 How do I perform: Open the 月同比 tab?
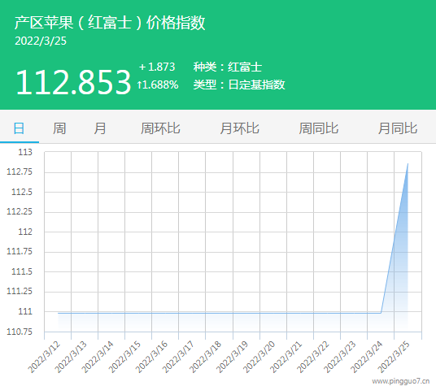tap(398, 128)
